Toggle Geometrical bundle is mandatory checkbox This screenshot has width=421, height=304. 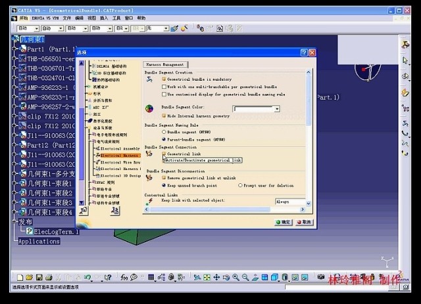pos(164,79)
